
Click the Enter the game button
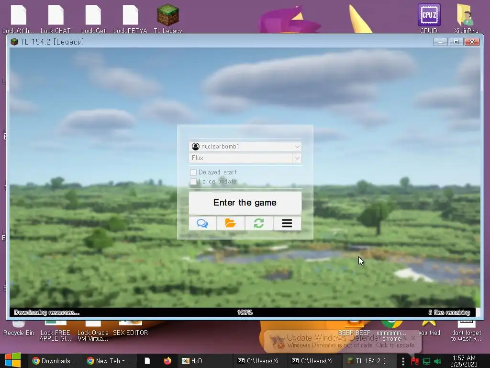click(245, 203)
